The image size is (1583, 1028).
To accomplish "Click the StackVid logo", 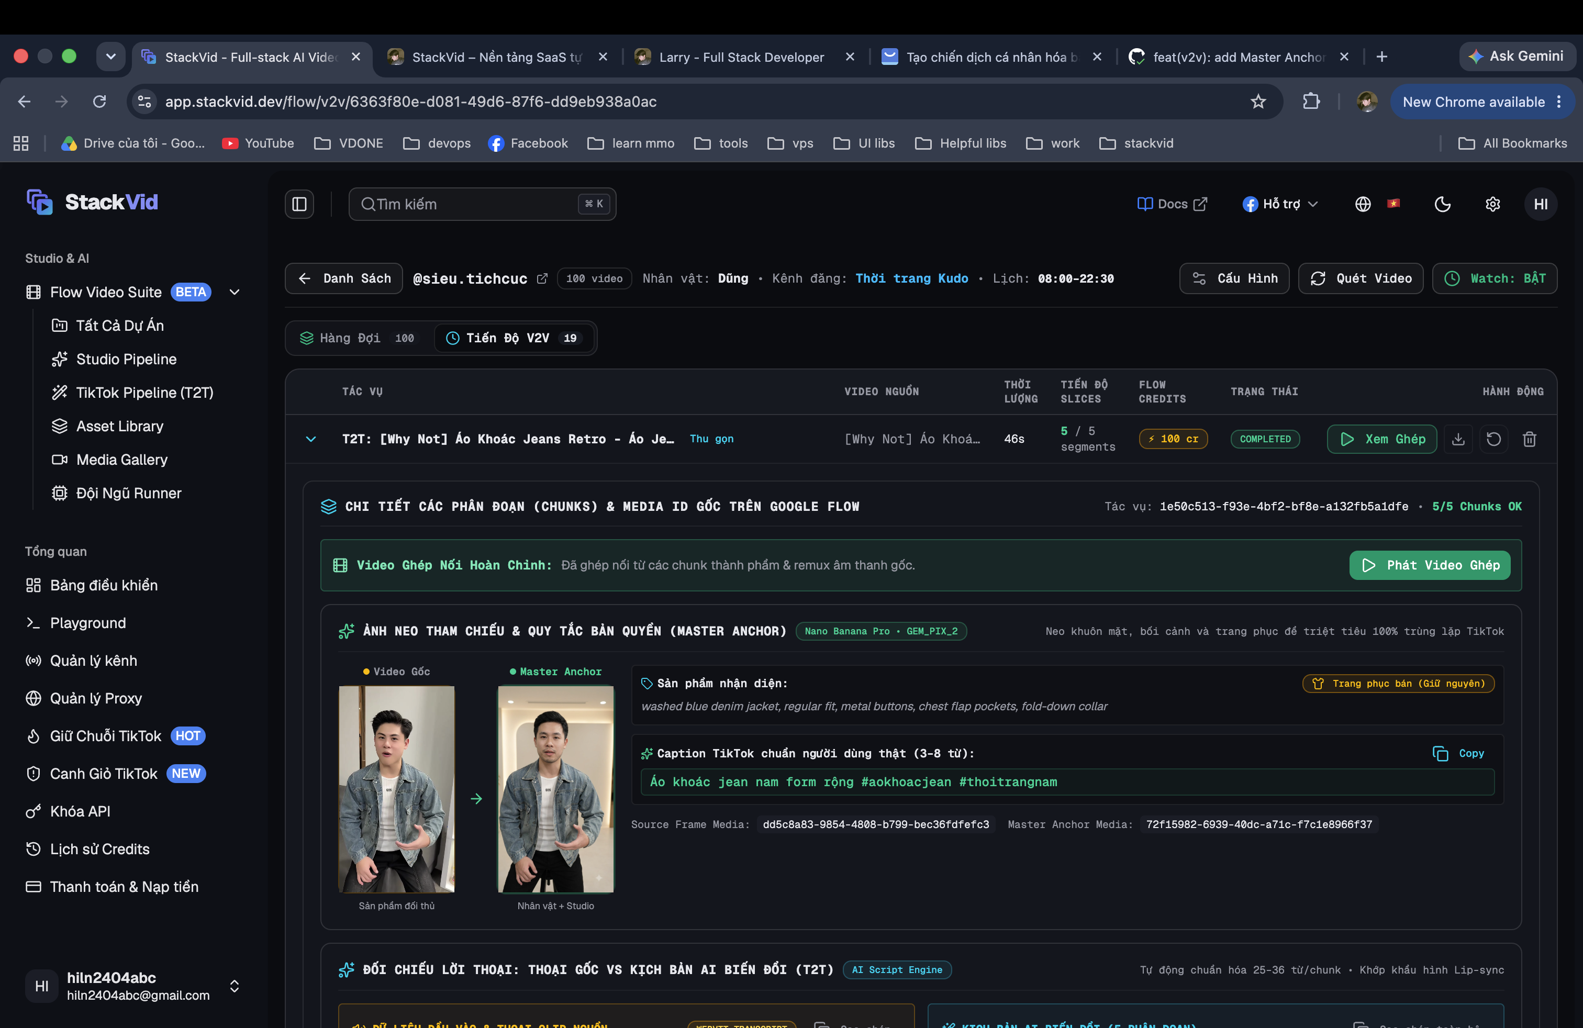I will 93,202.
